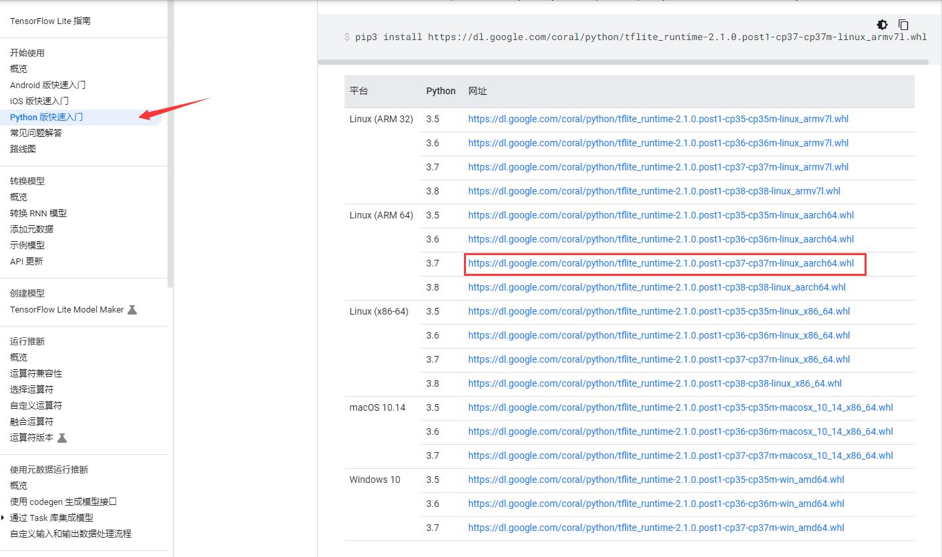The width and height of the screenshot is (942, 557).
Task: Open the cp37 macosx_10_14 wheel link
Action: [680, 455]
